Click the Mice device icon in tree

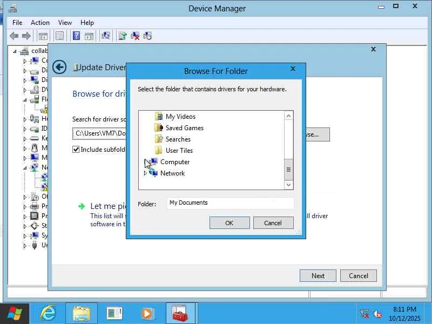pyautogui.click(x=34, y=148)
